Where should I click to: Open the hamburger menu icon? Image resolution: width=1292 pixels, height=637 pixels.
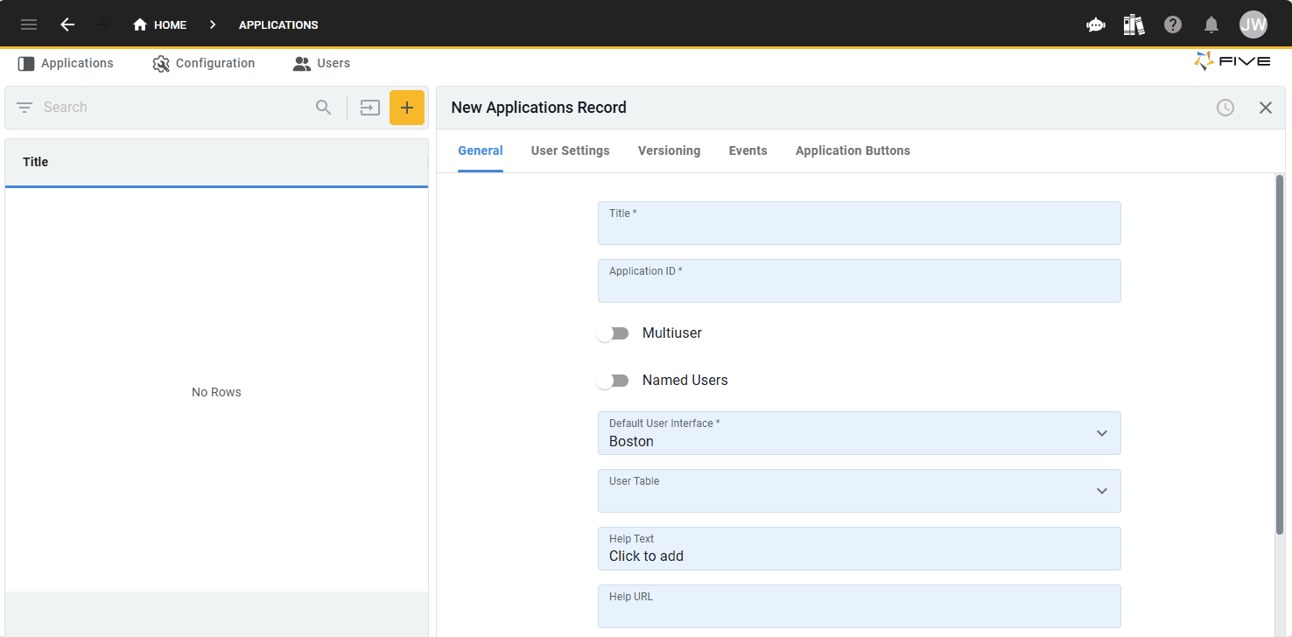pyautogui.click(x=29, y=24)
